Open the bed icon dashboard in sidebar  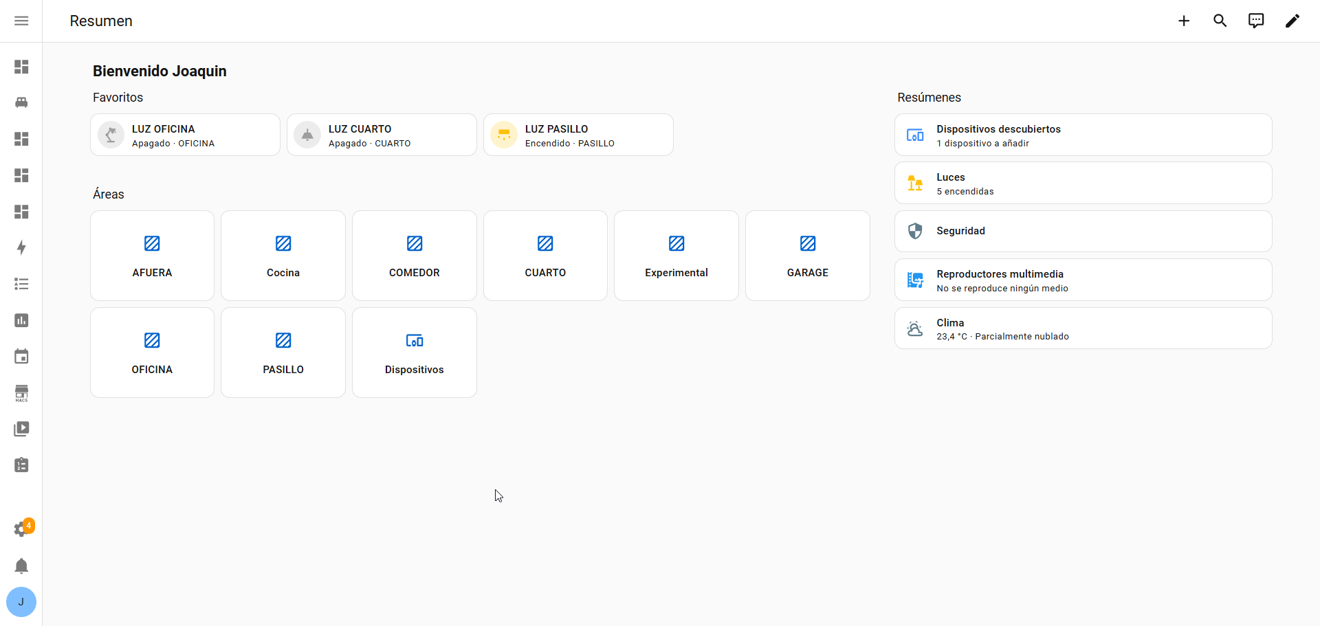[21, 102]
